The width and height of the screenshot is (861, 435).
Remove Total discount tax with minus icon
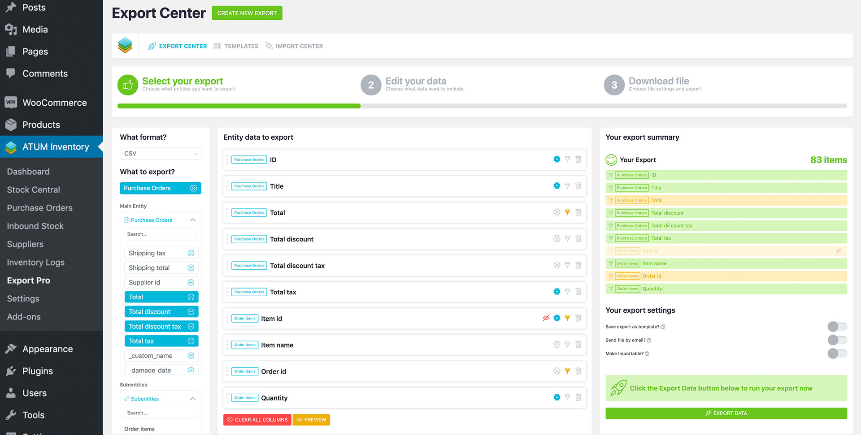coord(191,326)
